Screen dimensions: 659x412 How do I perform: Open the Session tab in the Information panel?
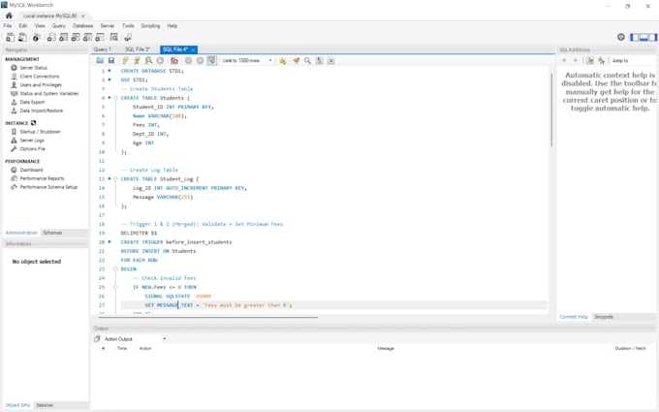click(x=45, y=405)
